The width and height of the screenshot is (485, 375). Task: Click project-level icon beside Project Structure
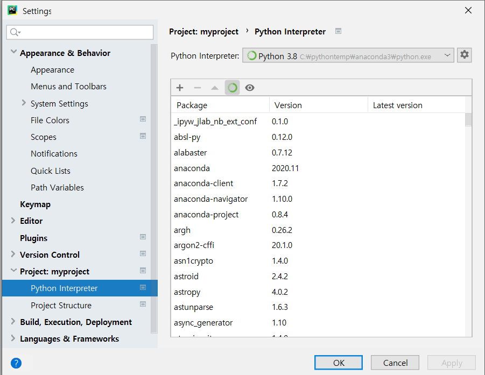[x=143, y=304]
